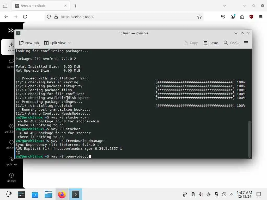Reload the cobalt.tools page
This screenshot has width=267, height=200.
[25, 17]
